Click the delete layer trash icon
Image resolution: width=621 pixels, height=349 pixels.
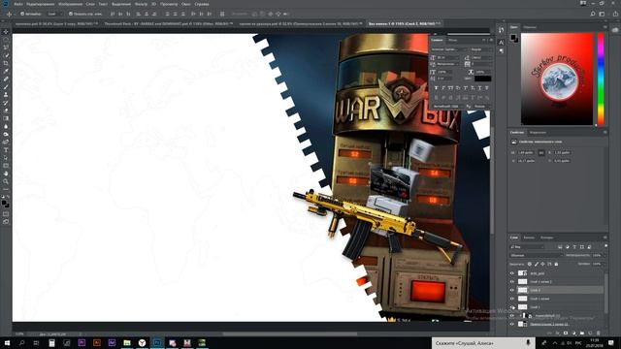[598, 333]
